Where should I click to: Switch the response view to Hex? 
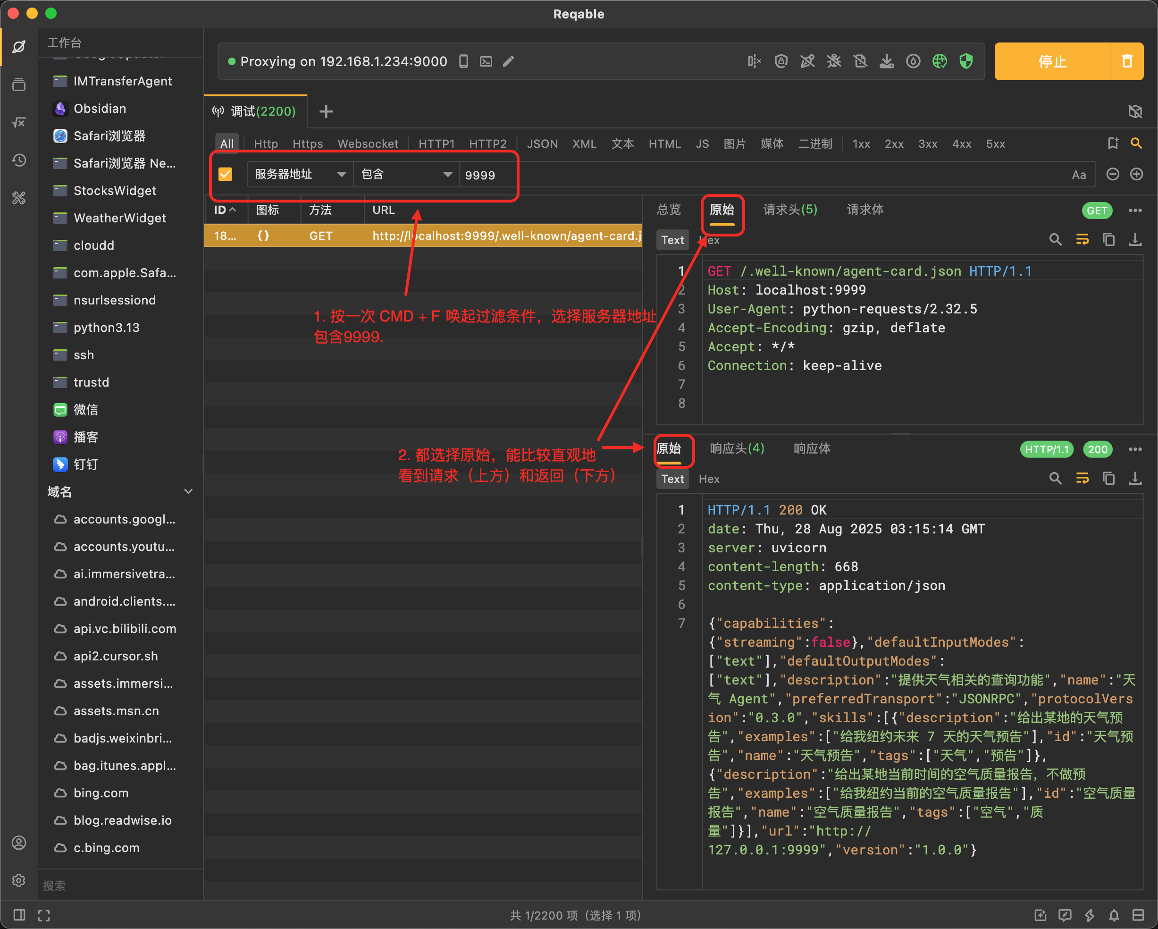[708, 479]
